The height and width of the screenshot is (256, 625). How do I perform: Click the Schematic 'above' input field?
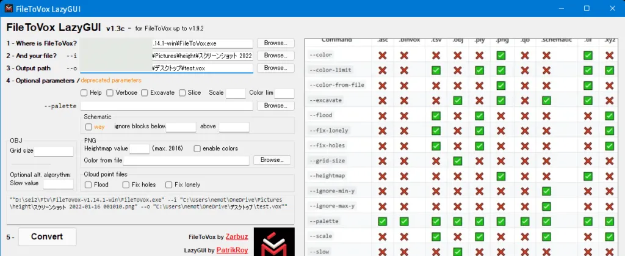click(234, 127)
